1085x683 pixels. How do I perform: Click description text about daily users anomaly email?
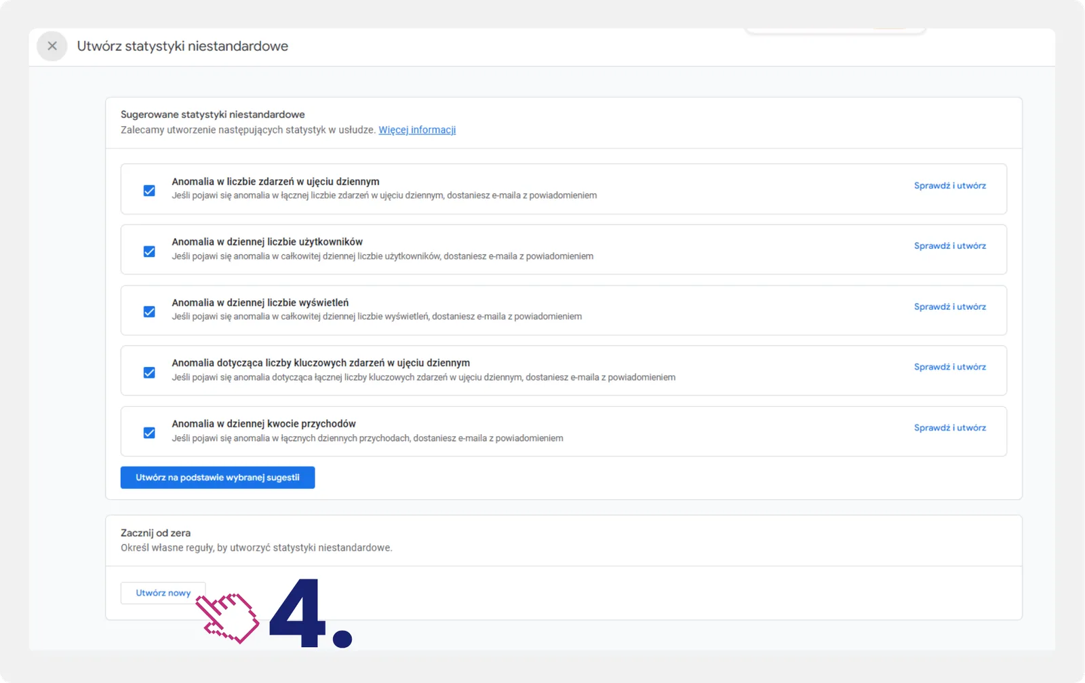[382, 256]
